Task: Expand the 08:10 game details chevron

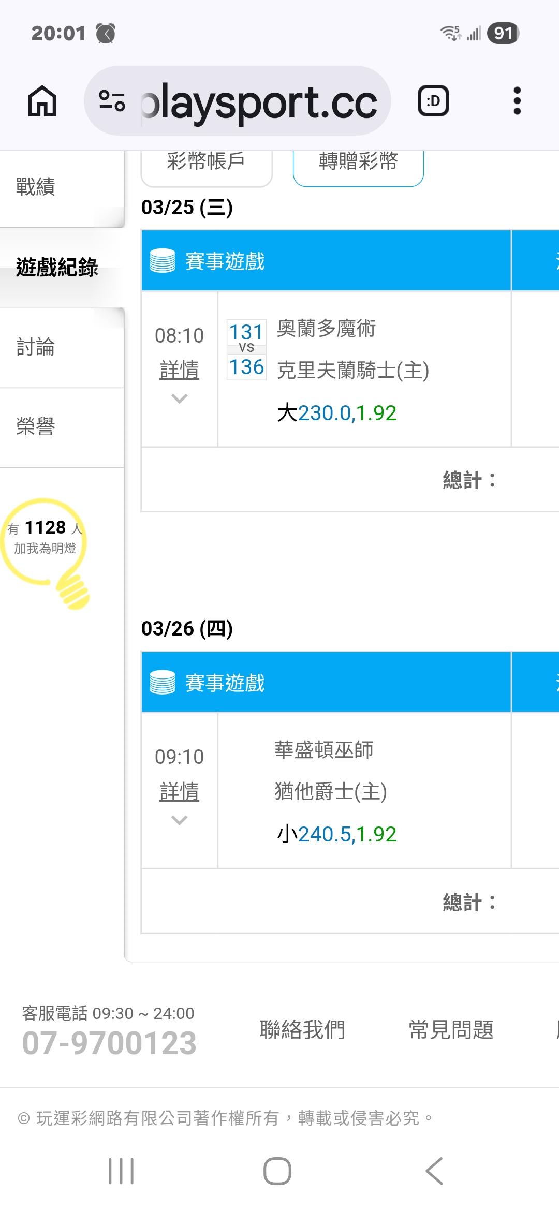Action: (179, 398)
